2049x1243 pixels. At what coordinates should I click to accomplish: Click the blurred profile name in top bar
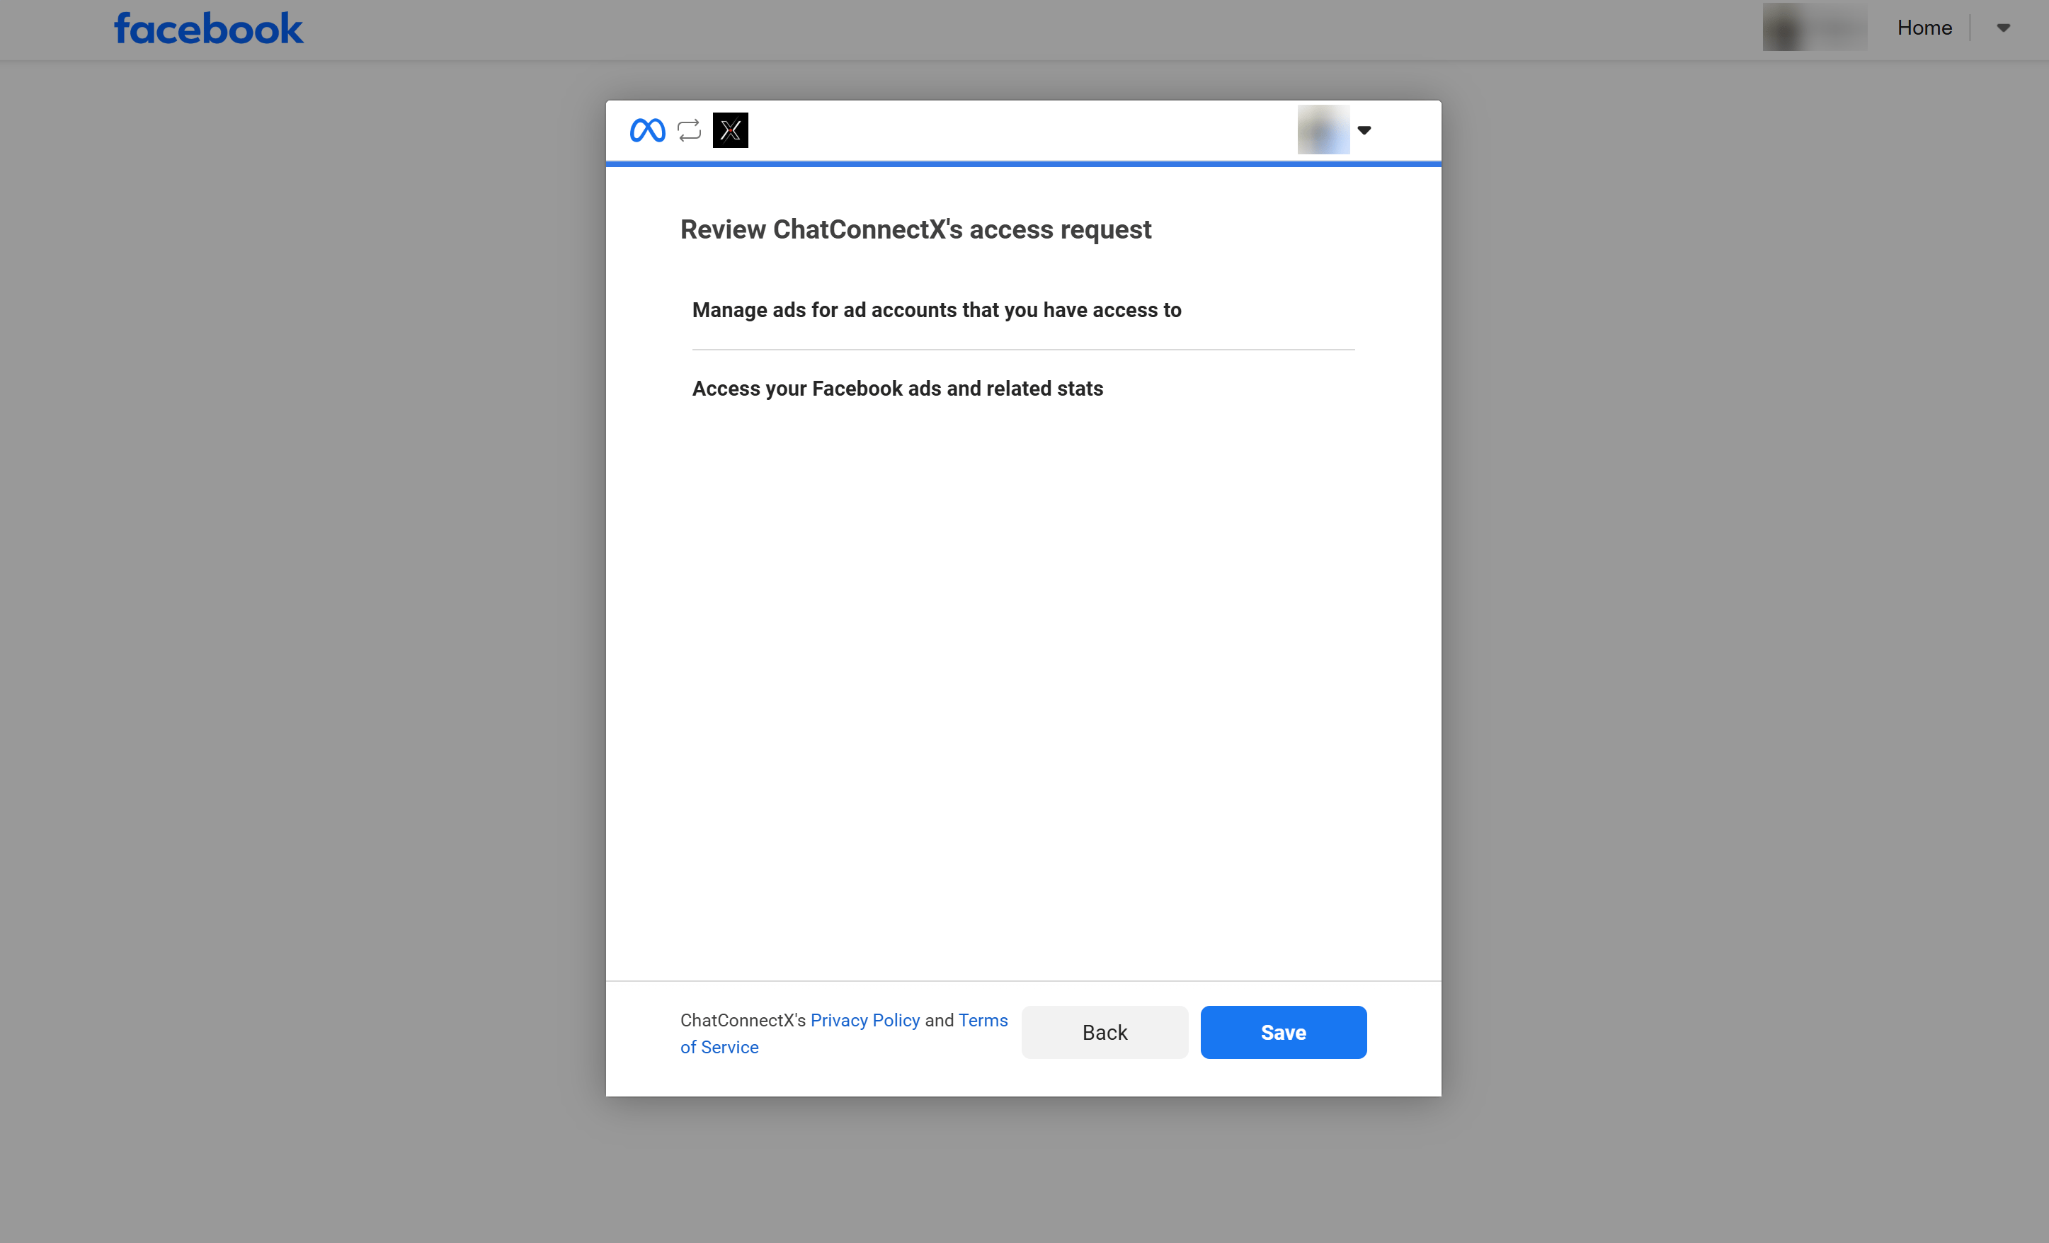click(1815, 28)
